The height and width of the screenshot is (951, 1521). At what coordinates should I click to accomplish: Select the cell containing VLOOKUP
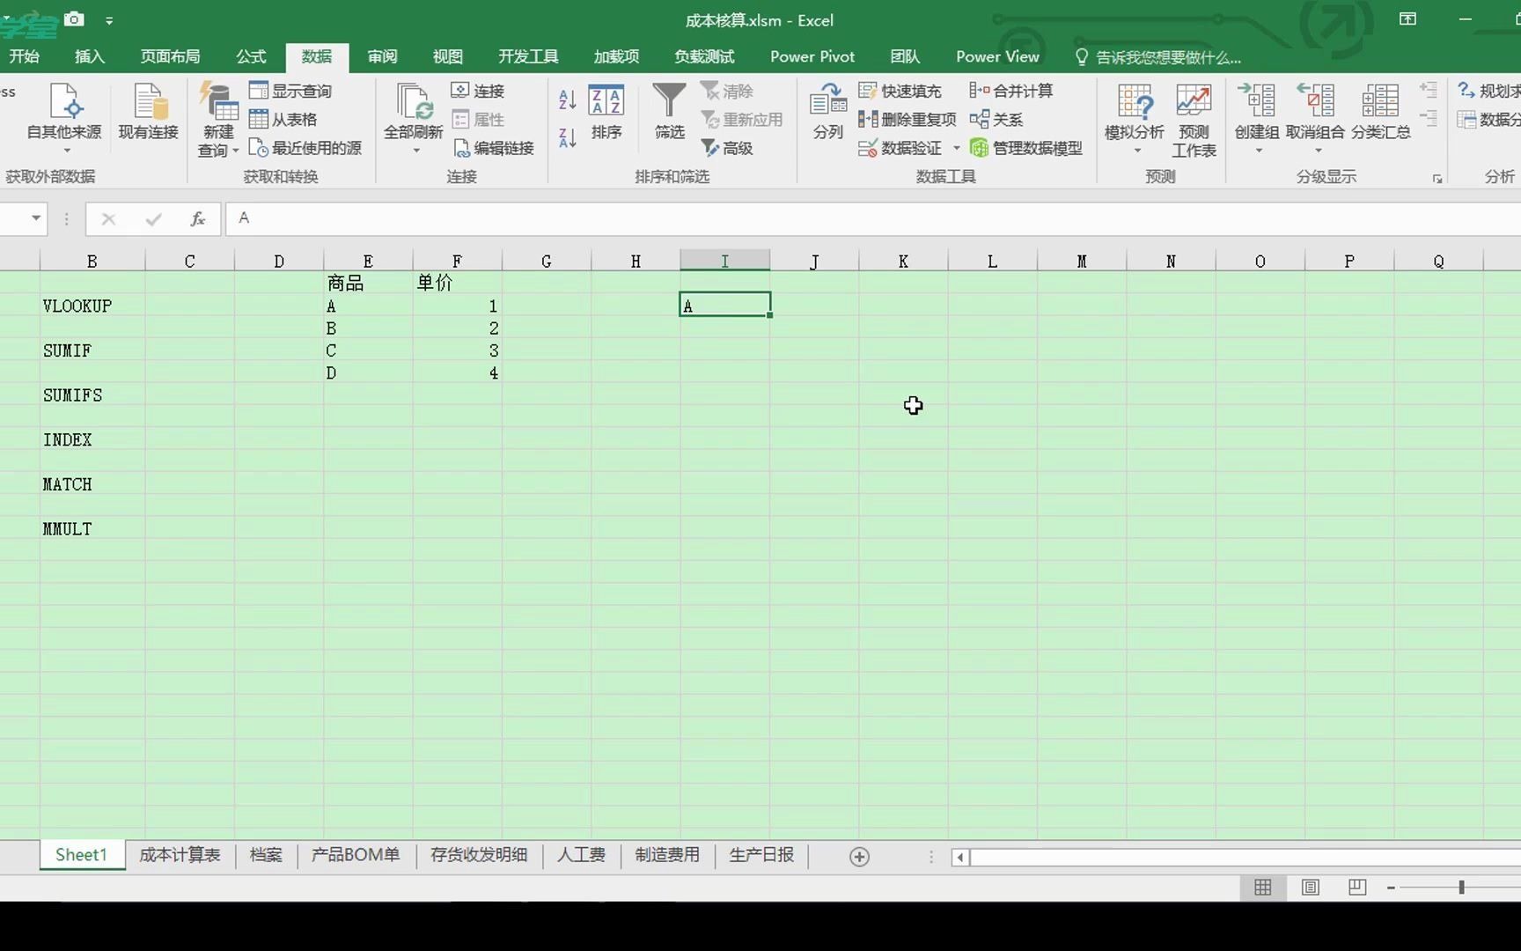[x=92, y=306]
